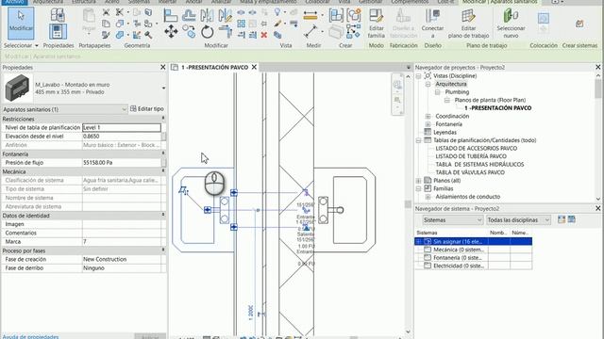Switch to the Anotar ribbon tab

click(193, 2)
